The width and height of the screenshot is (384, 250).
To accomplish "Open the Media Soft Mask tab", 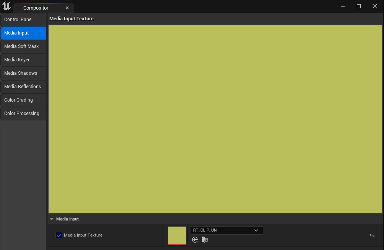I will point(23,46).
